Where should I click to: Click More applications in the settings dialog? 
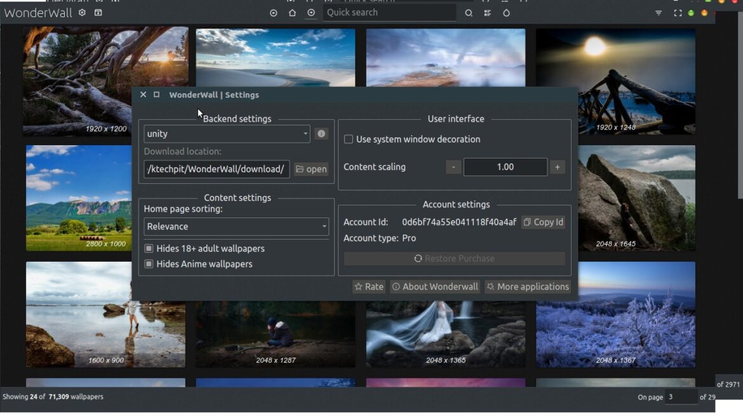click(x=528, y=287)
